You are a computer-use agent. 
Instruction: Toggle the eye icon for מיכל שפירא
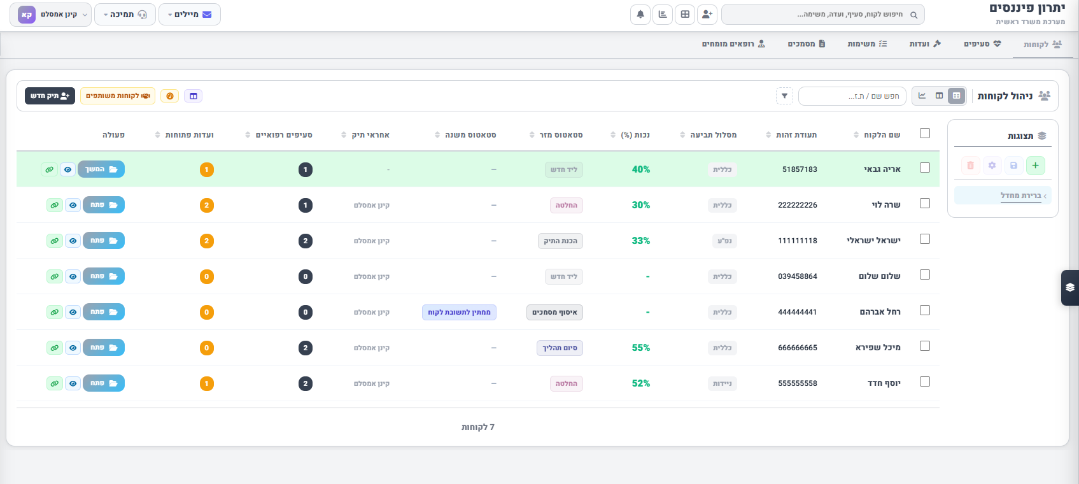[x=73, y=348]
